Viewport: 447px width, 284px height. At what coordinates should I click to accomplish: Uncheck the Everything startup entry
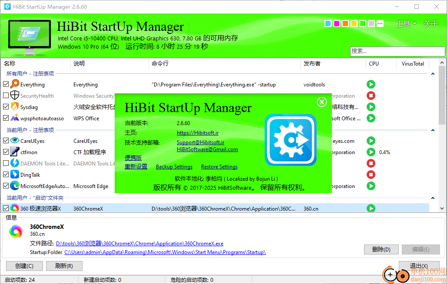[6, 84]
